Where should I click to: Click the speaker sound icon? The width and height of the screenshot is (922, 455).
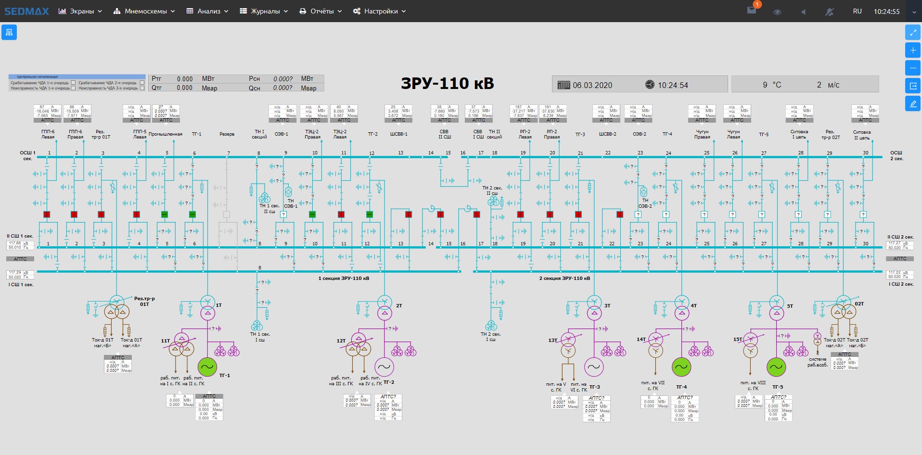tap(803, 12)
